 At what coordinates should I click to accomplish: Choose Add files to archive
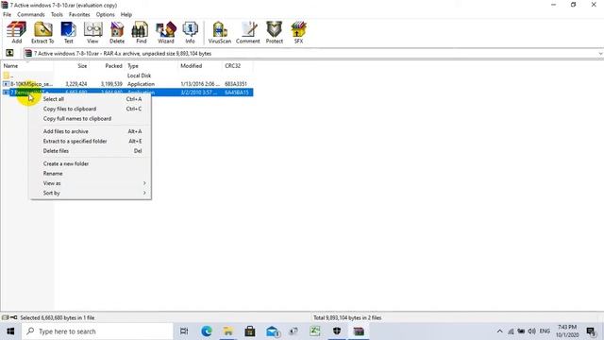tap(91, 131)
